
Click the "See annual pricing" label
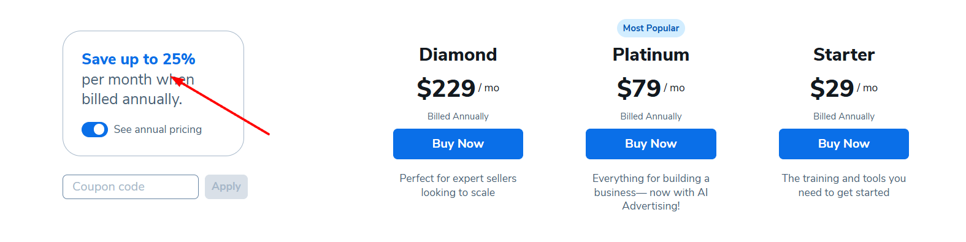point(158,129)
